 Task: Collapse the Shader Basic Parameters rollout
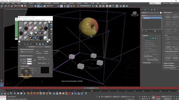(27, 49)
